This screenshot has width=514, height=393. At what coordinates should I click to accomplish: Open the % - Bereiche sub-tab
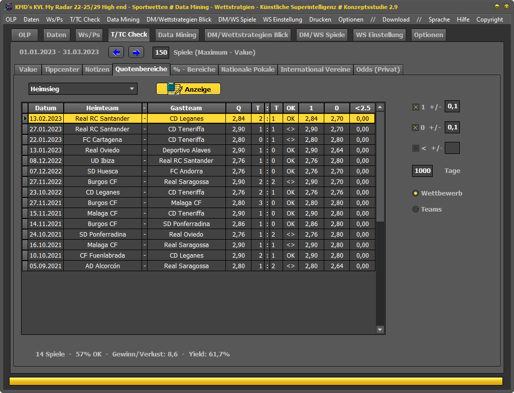(194, 70)
